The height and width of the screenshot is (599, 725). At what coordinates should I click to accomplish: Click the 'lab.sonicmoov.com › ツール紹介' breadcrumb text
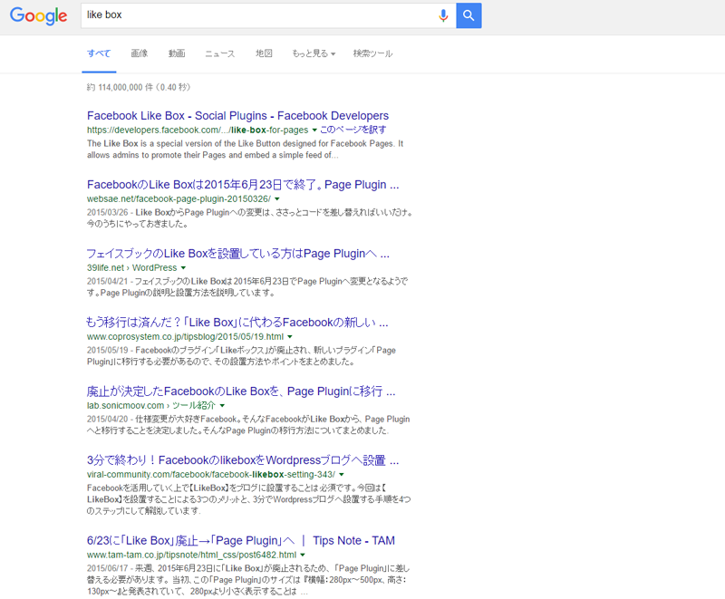(151, 406)
